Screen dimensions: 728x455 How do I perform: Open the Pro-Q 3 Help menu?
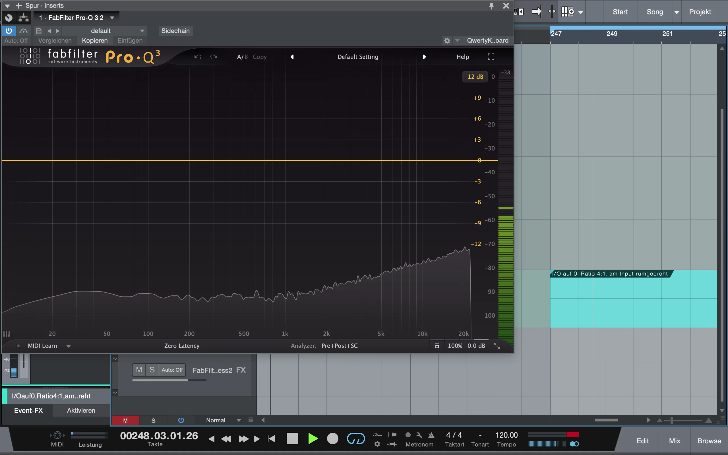tap(463, 57)
